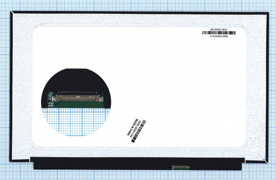
Task: Click the small connector on the bottom black strip
Action: (181, 167)
